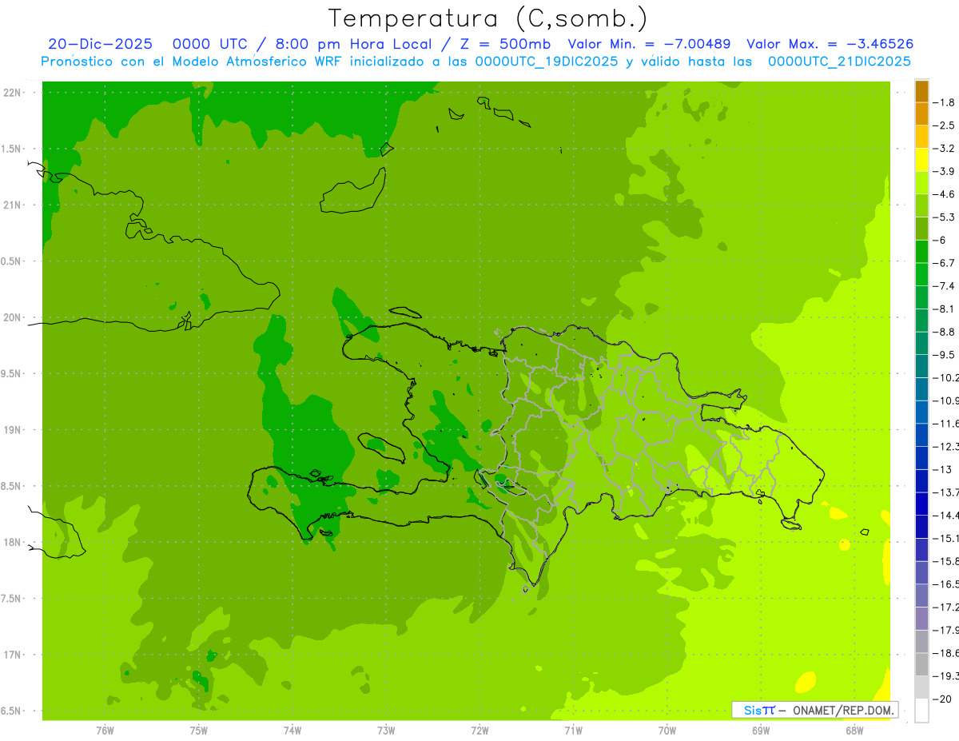Click '0000UTC_19DIC2025' initialization text
The height and width of the screenshot is (741, 959).
pos(547,61)
